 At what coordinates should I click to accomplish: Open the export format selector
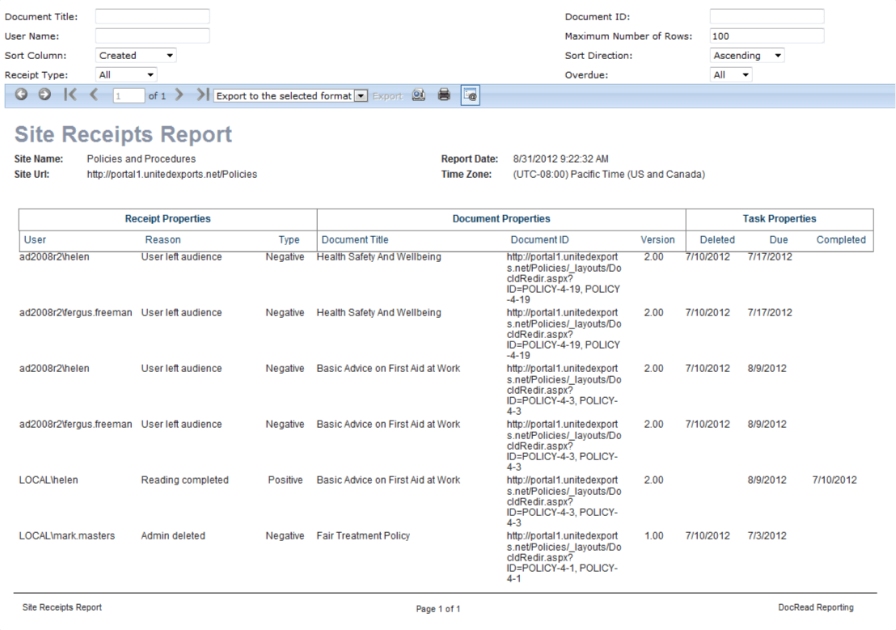tap(290, 95)
